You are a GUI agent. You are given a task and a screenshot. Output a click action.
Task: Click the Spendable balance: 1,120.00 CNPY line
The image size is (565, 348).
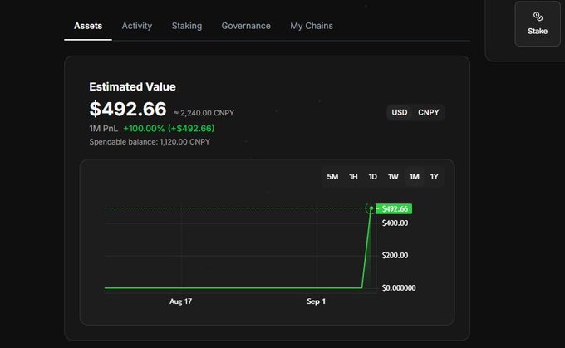[150, 142]
